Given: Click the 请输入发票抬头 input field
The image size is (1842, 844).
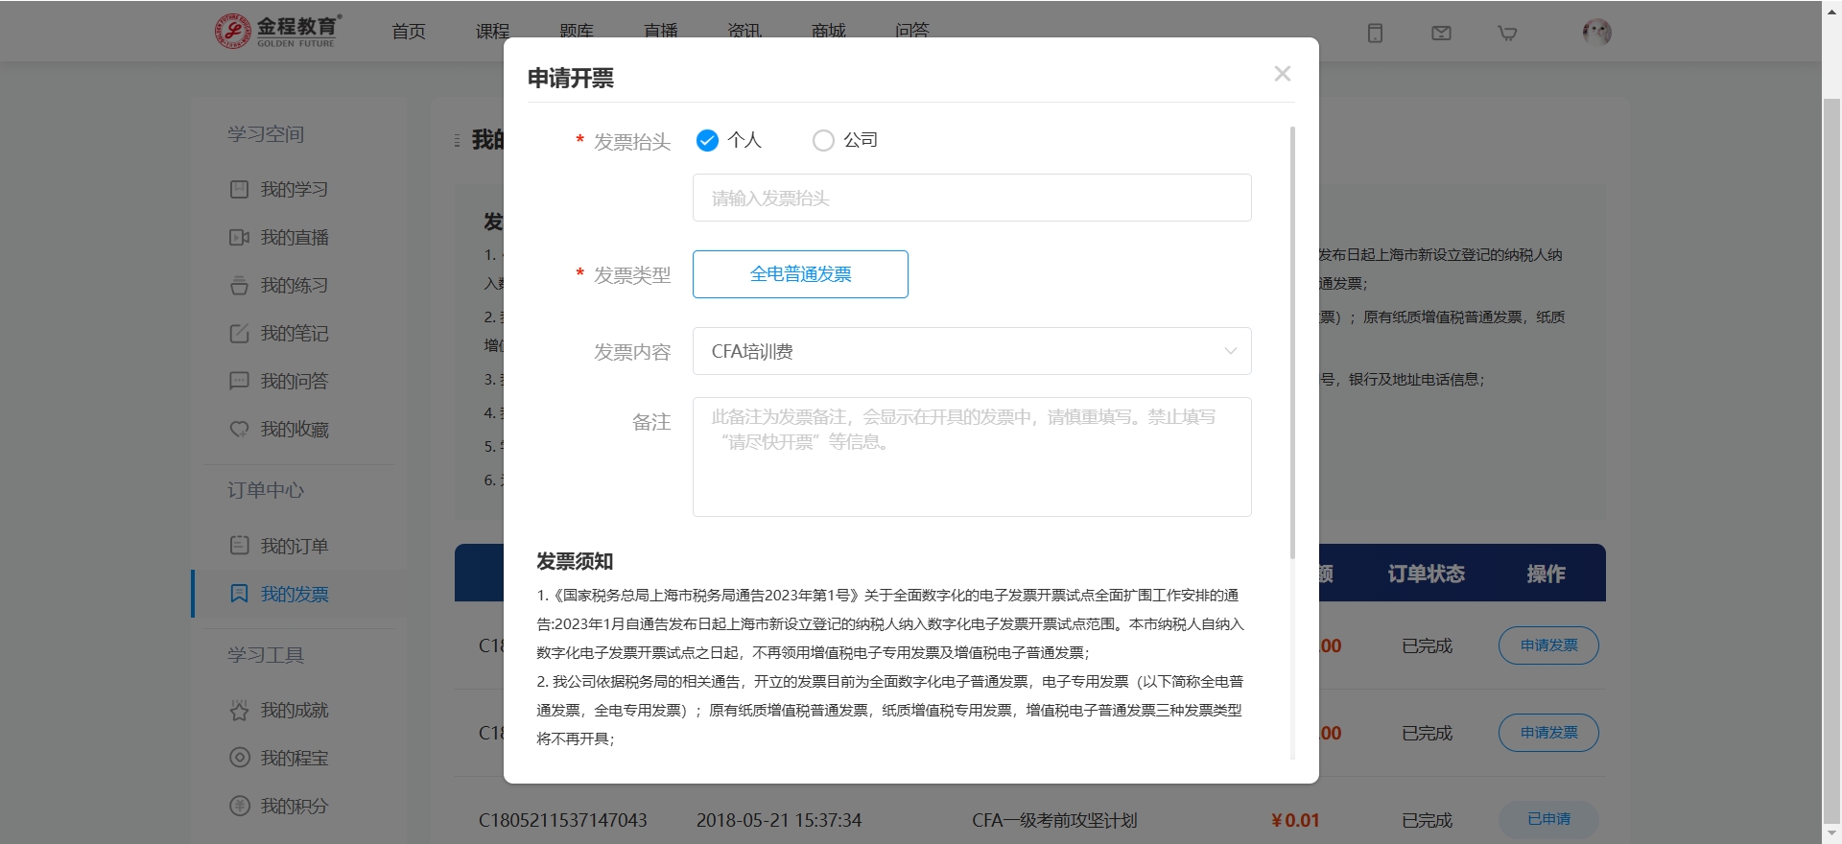Looking at the screenshot, I should coord(971,198).
